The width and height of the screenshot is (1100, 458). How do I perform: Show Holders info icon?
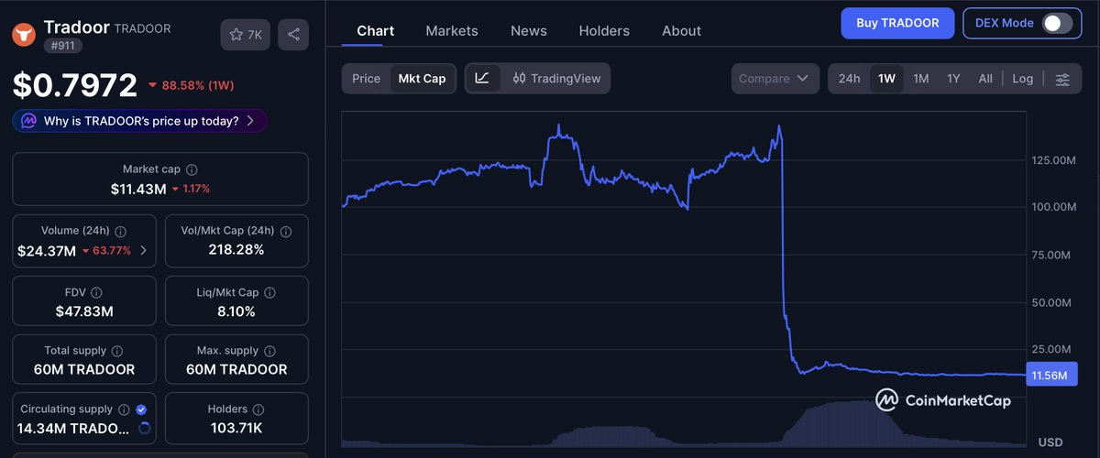(258, 409)
